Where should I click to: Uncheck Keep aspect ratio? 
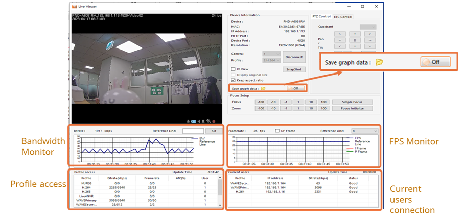(x=234, y=80)
